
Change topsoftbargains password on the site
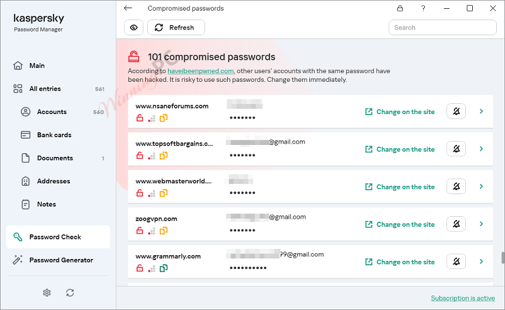point(400,149)
